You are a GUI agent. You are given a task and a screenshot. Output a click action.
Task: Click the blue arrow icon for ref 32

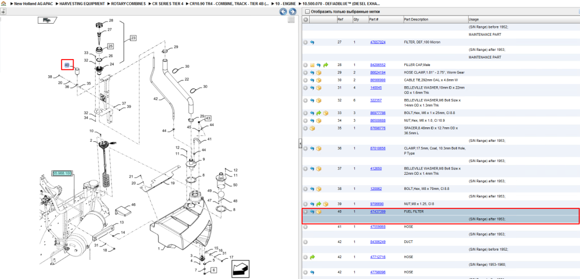pyautogui.click(x=312, y=100)
